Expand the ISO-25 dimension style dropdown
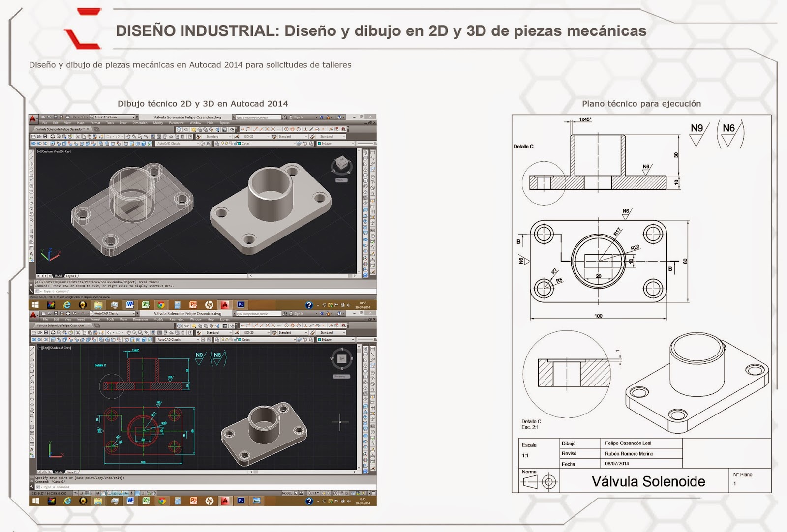The width and height of the screenshot is (787, 532). pos(268,136)
